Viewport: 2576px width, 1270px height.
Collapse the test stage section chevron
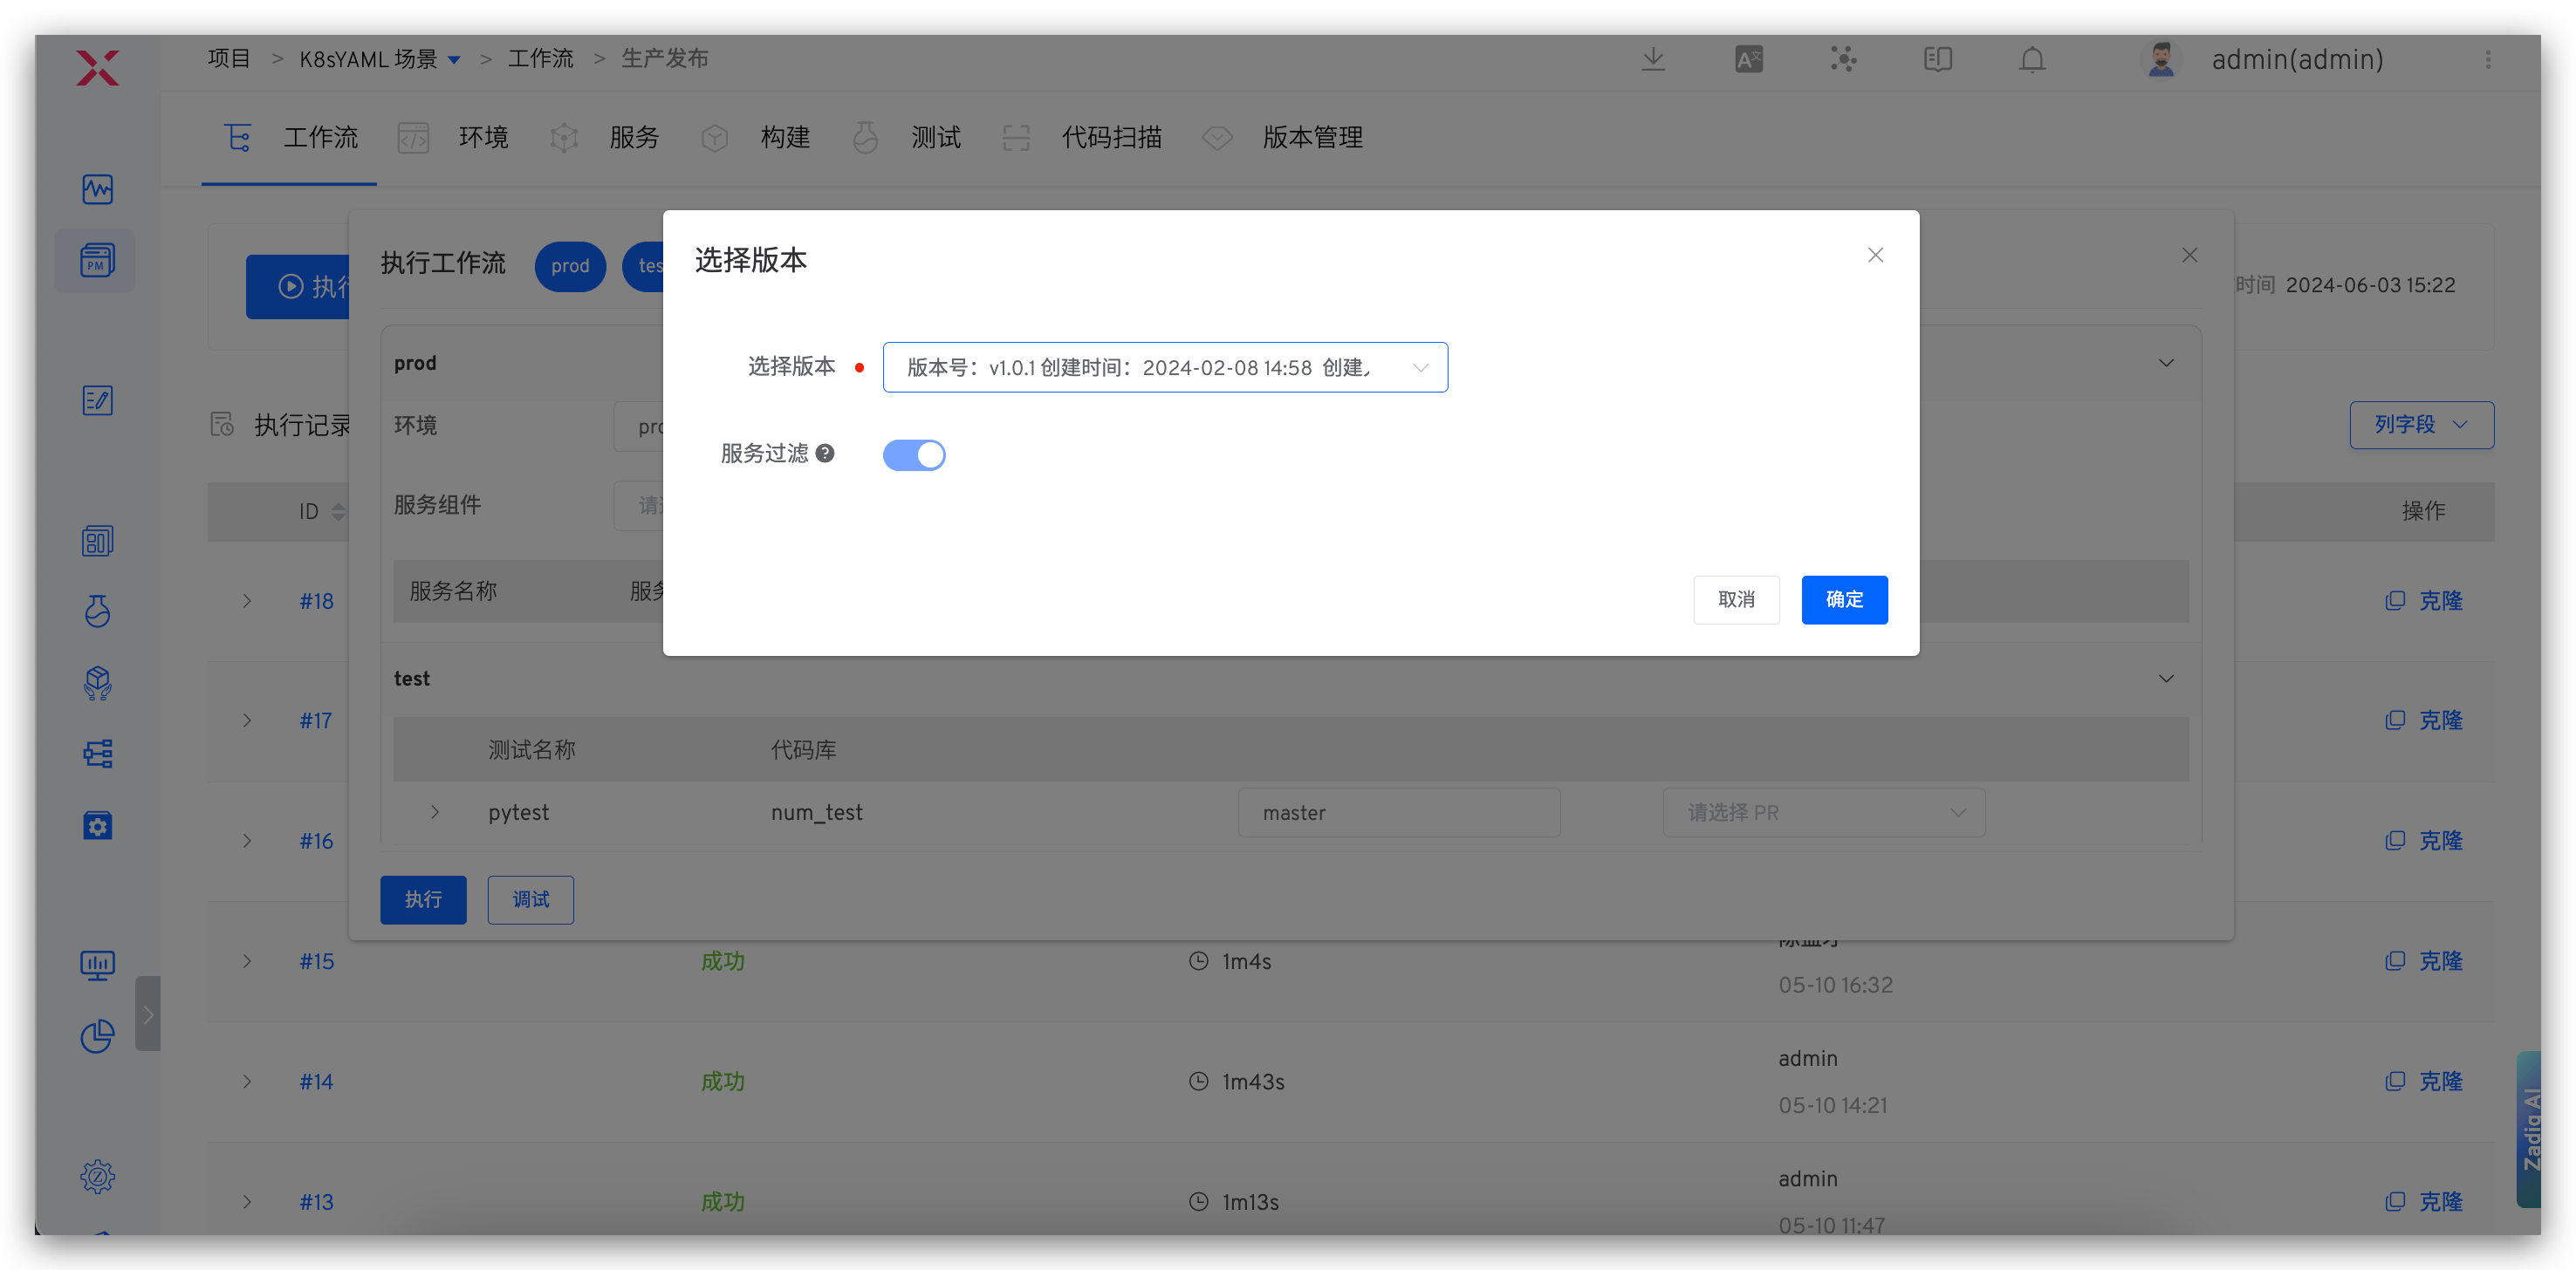pyautogui.click(x=2166, y=679)
